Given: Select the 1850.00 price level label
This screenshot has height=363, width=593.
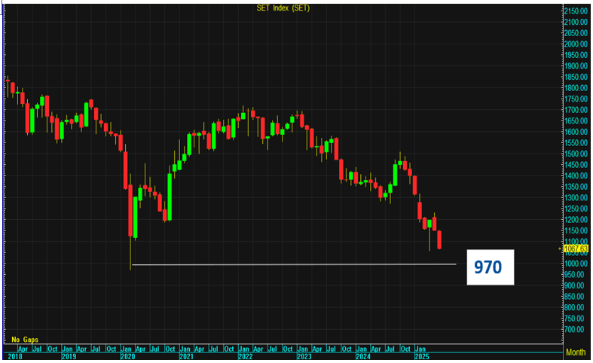Looking at the screenshot, I should pyautogui.click(x=576, y=77).
